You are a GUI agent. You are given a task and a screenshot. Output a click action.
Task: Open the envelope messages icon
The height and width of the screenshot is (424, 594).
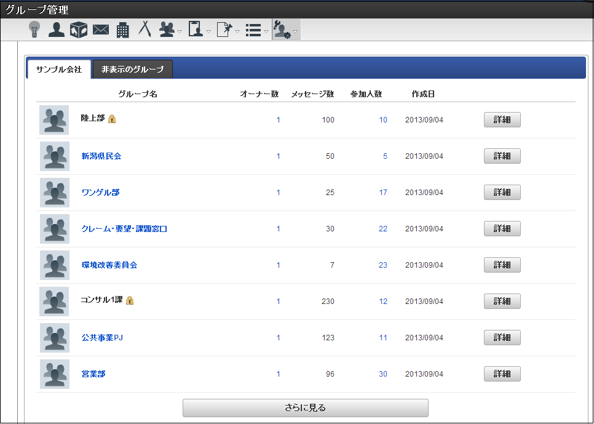point(100,30)
